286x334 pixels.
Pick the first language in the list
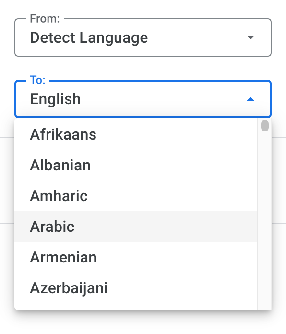[136, 135]
